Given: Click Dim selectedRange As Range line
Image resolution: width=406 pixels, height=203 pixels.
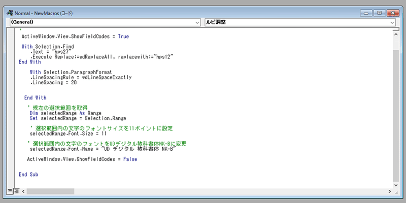Looking at the screenshot, I should [65, 113].
